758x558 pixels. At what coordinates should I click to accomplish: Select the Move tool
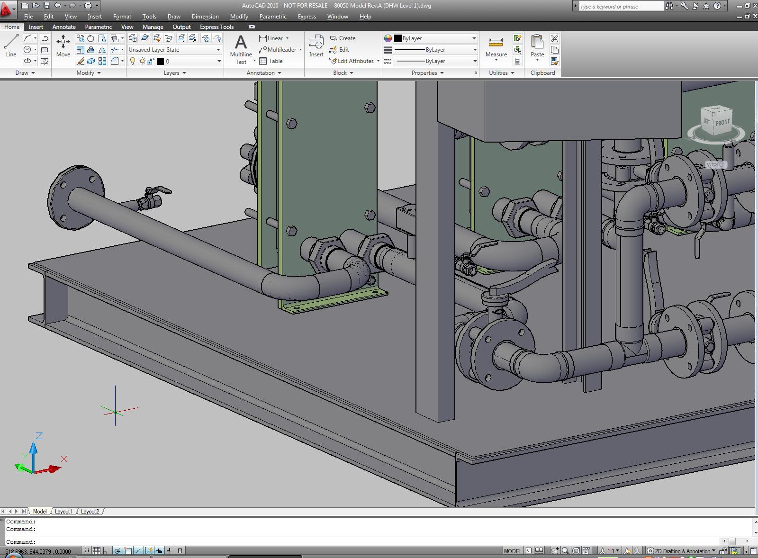click(x=63, y=46)
